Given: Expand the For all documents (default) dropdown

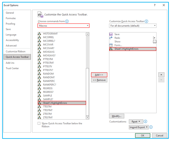Looking at the screenshot, I should click(133, 26).
